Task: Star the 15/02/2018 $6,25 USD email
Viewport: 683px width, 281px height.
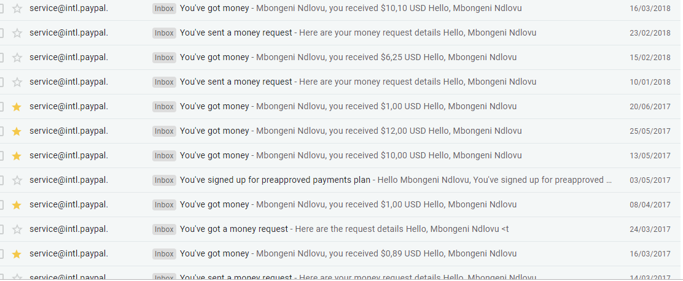Action: pos(17,58)
